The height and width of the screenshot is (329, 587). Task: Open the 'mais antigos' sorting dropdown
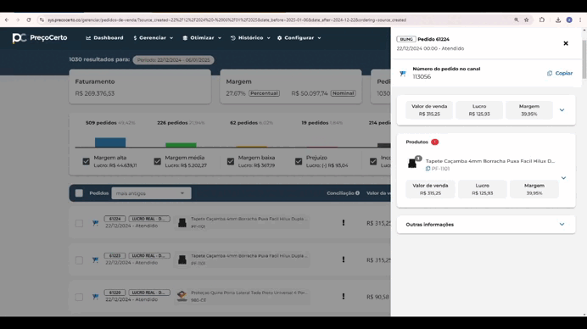(151, 193)
